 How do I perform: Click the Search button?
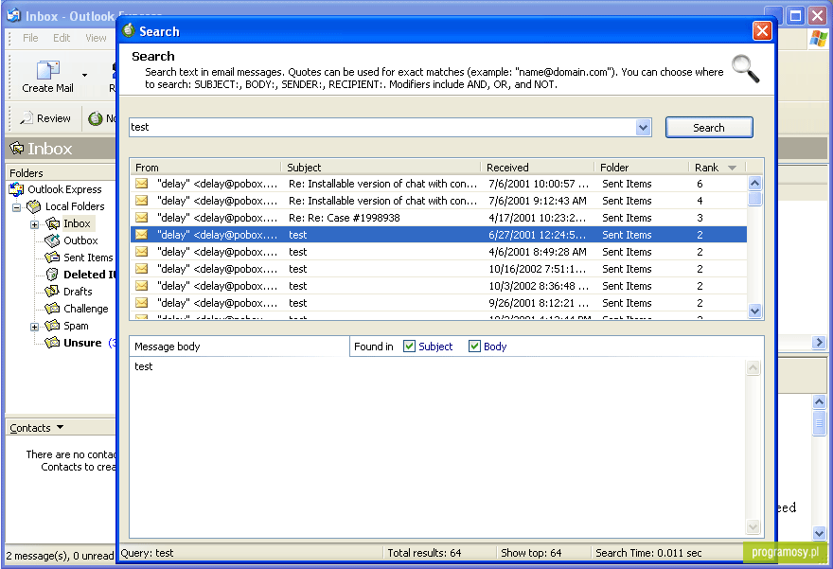point(709,128)
